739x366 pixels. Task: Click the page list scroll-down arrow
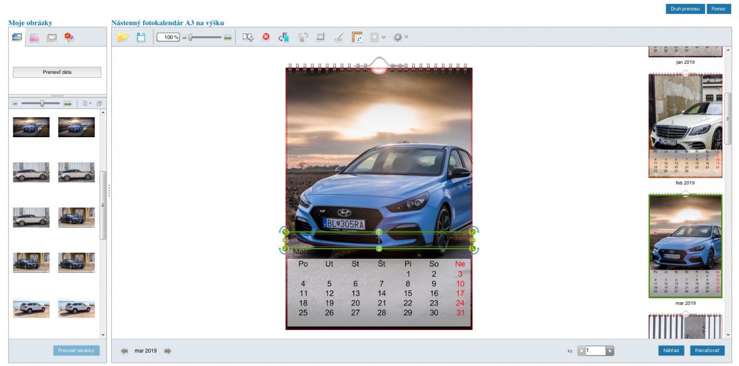coord(728,335)
